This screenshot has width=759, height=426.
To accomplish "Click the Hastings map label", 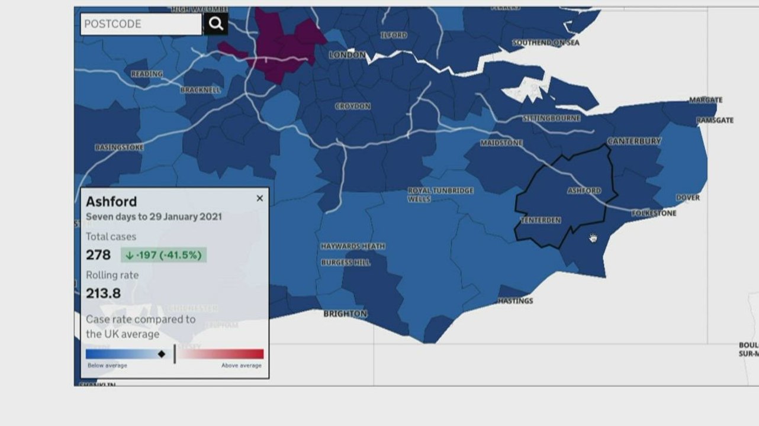I will coord(515,301).
